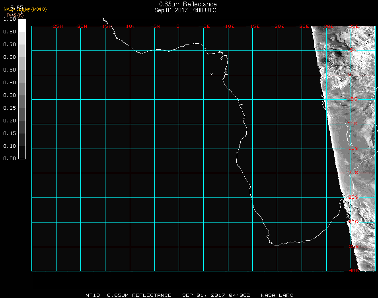This screenshot has height=298, width=378.
Task: Select the 5N latitude label
Action: tap(353, 50)
